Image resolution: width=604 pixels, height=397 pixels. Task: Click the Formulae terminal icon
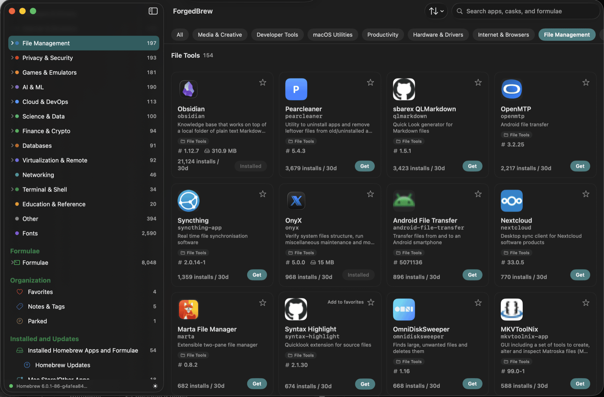coord(17,263)
